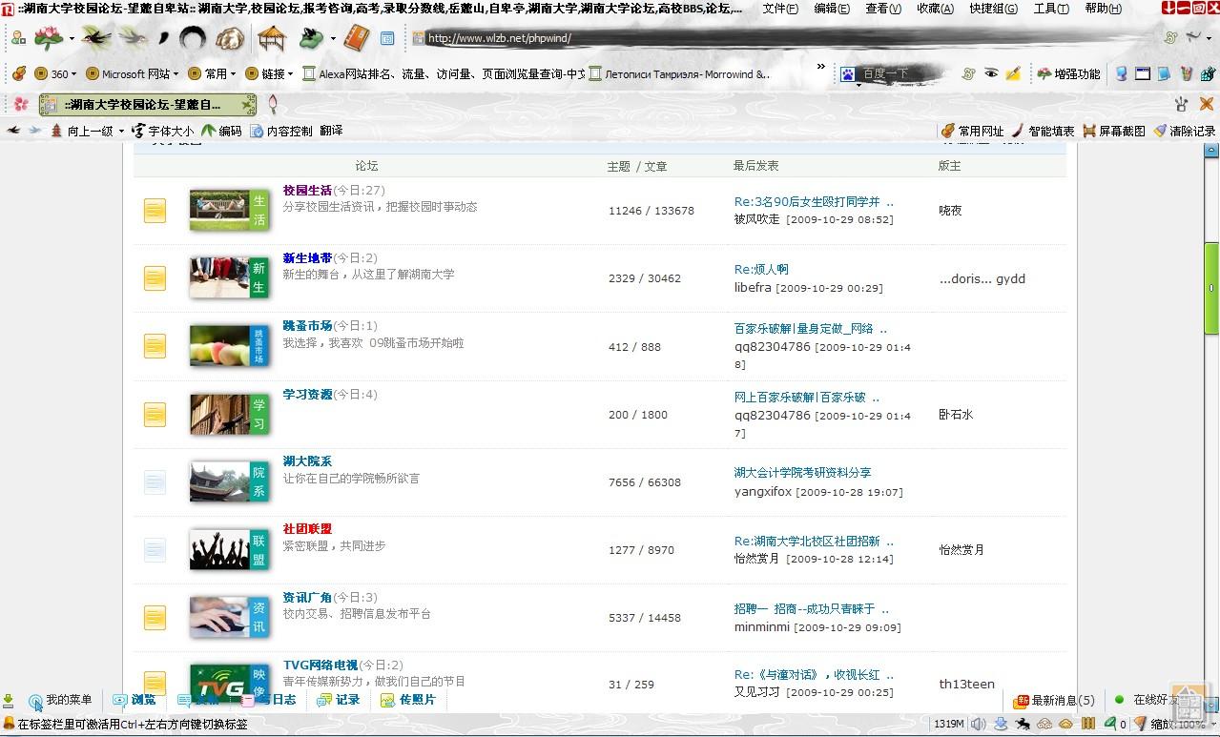
Task: Click the lotus bud new tab icon
Action: point(273,104)
